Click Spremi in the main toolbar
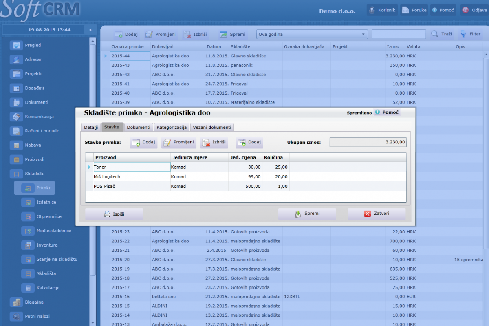Image resolution: width=489 pixels, height=326 pixels. point(233,34)
